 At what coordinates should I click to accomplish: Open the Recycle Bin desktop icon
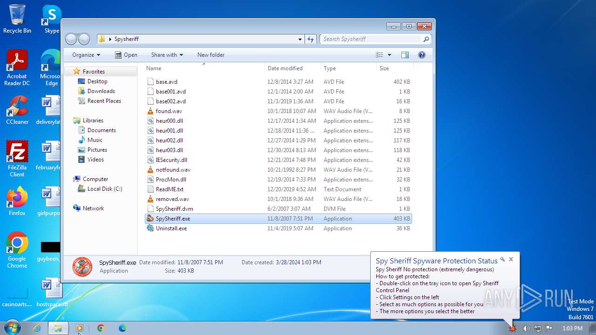coord(17,19)
